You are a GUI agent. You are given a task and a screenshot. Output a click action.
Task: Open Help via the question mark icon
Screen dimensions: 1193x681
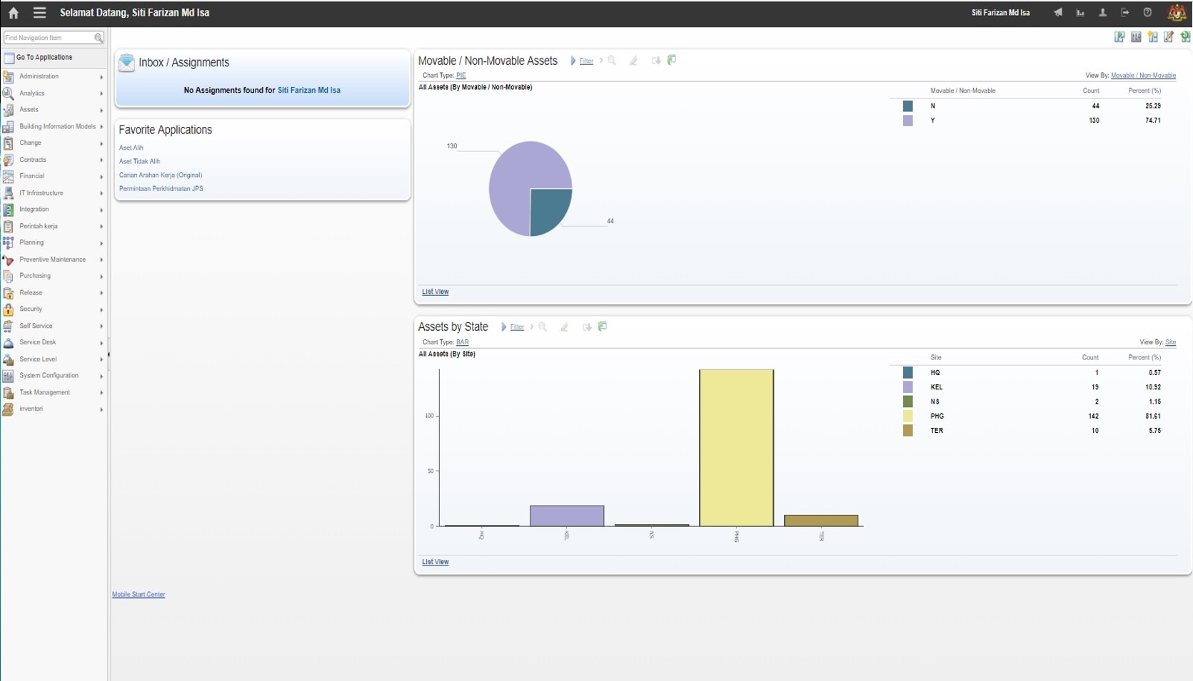point(1147,13)
